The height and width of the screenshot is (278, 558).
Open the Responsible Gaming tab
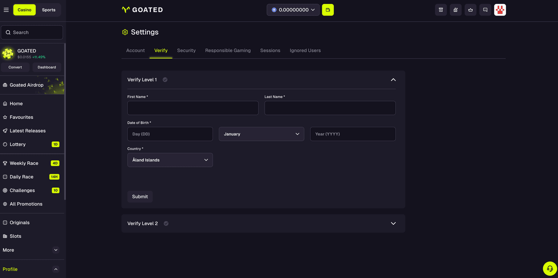(x=228, y=50)
